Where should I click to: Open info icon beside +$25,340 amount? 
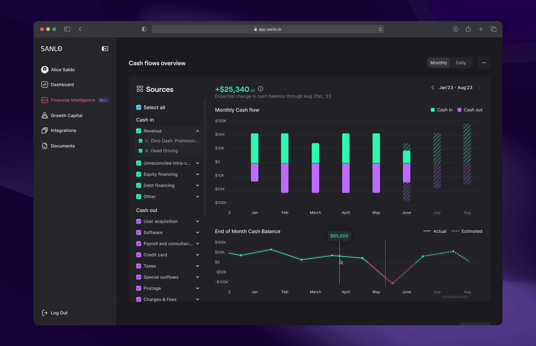[x=261, y=89]
